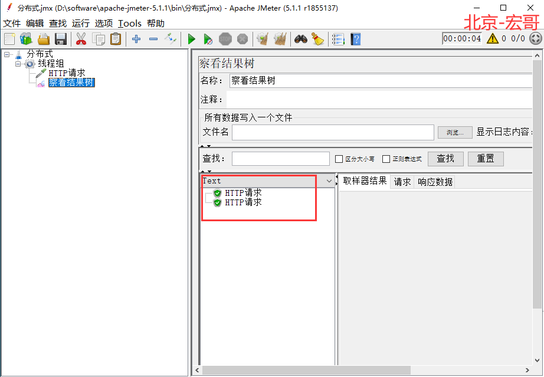
Task: Open the 选项 menu
Action: click(104, 23)
